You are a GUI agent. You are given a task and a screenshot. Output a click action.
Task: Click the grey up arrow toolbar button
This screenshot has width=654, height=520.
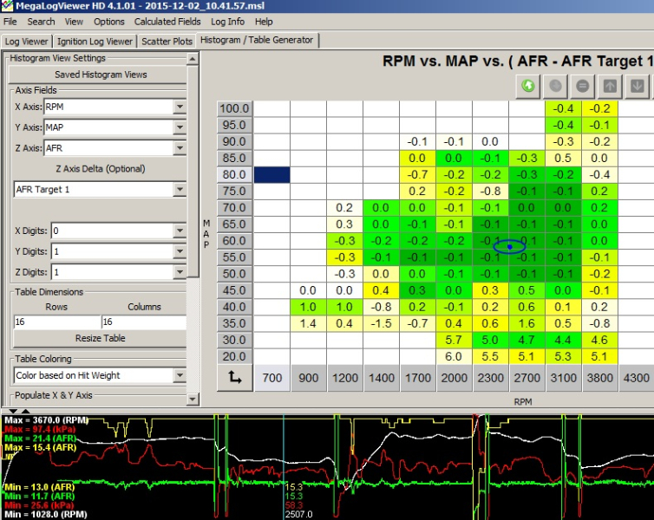[x=610, y=86]
